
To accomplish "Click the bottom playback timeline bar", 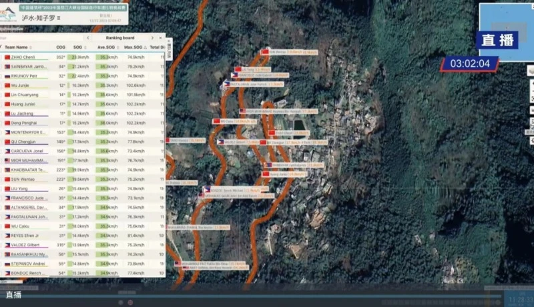I will tap(250, 296).
